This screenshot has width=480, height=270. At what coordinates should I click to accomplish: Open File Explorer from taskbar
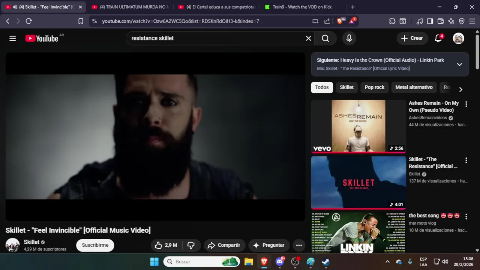coord(249,262)
